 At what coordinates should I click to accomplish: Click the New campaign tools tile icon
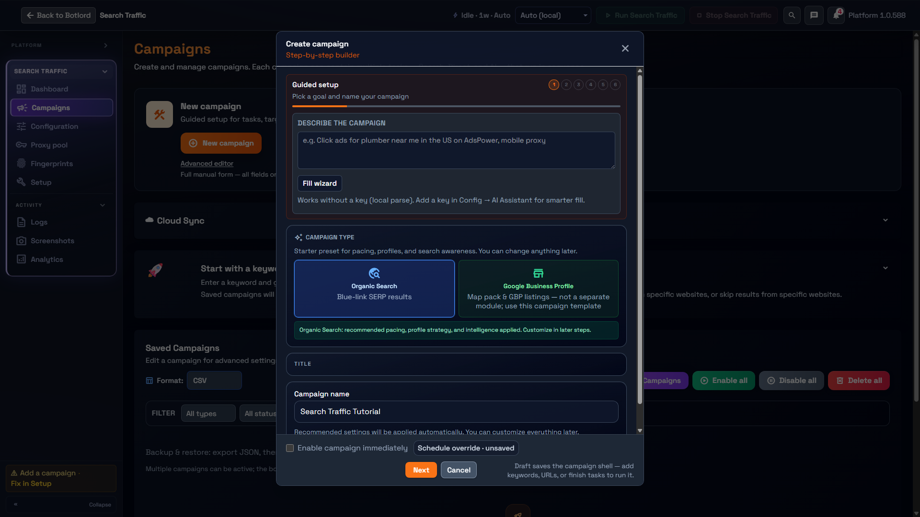tap(160, 114)
